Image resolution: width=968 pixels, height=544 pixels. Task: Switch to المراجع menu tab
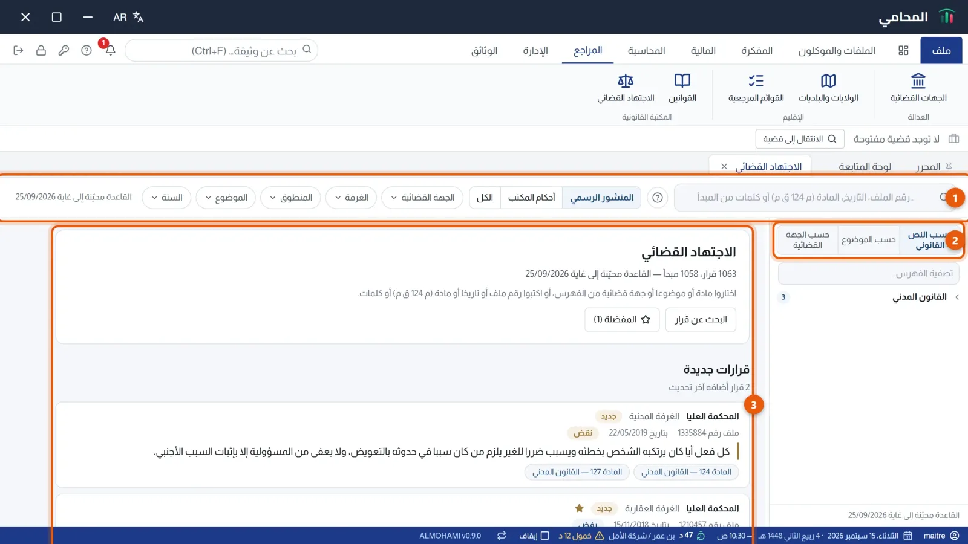tap(587, 50)
